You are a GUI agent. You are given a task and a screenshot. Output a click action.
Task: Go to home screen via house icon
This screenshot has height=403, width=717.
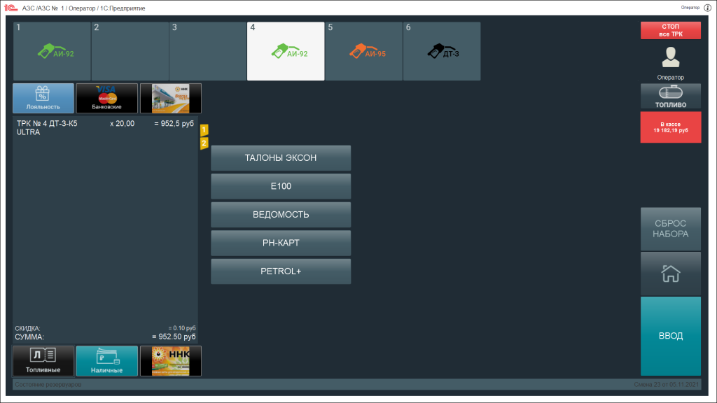tap(670, 274)
